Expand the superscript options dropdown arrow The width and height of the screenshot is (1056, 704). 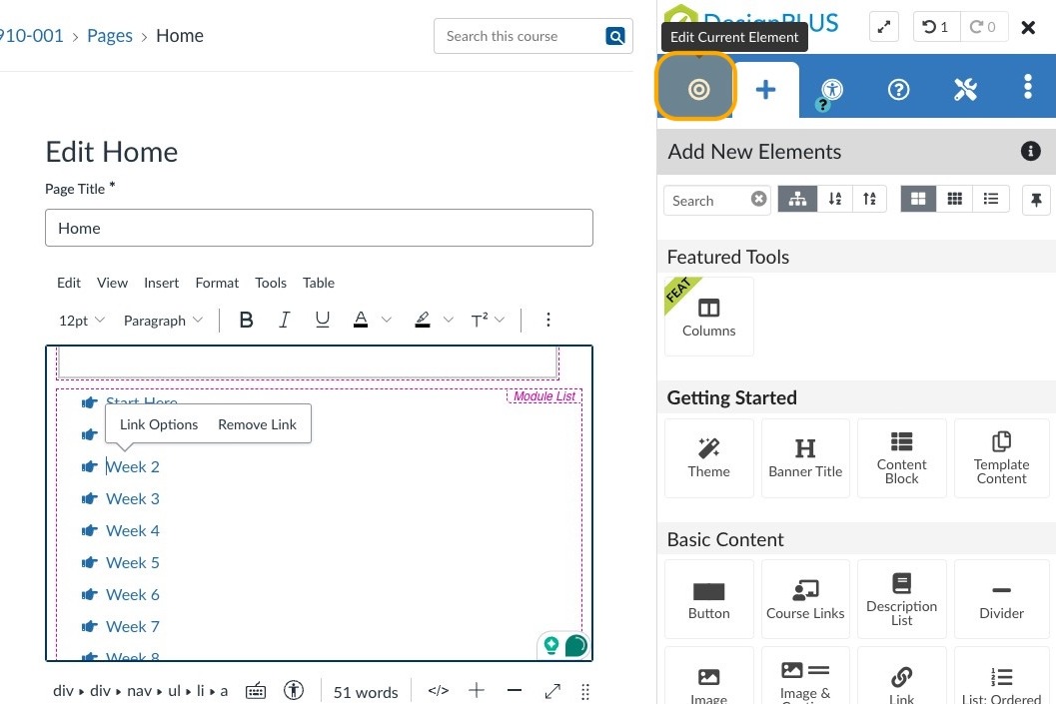500,321
